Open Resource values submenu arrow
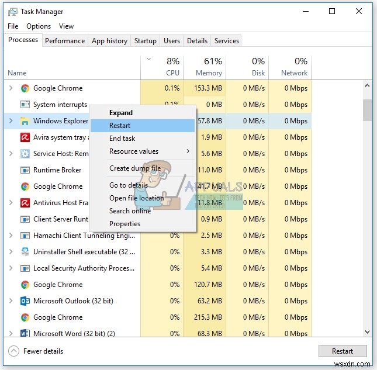Image resolution: width=377 pixels, height=370 pixels. point(188,151)
